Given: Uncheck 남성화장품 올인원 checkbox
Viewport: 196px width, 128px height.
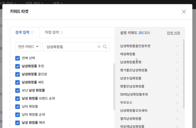Looking at the screenshot, I should click(18, 74).
